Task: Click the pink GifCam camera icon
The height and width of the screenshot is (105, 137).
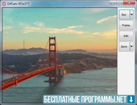Action: point(4,4)
